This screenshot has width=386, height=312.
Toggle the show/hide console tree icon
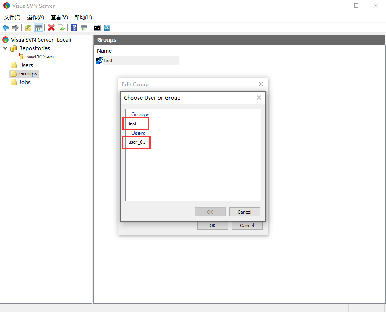point(38,28)
